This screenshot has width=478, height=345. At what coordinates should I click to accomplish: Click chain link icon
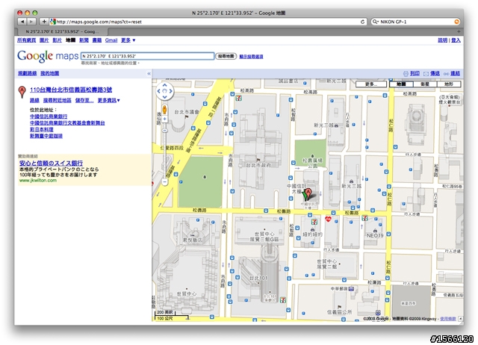coord(446,73)
